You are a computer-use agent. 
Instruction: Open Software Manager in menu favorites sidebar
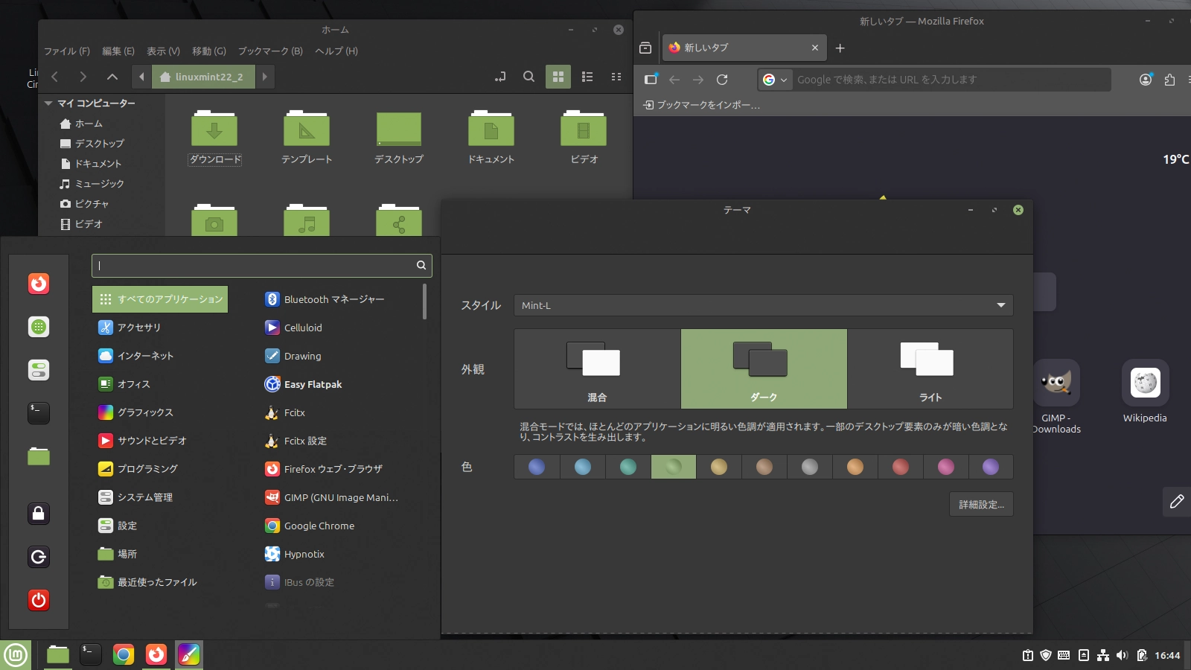[x=39, y=327]
